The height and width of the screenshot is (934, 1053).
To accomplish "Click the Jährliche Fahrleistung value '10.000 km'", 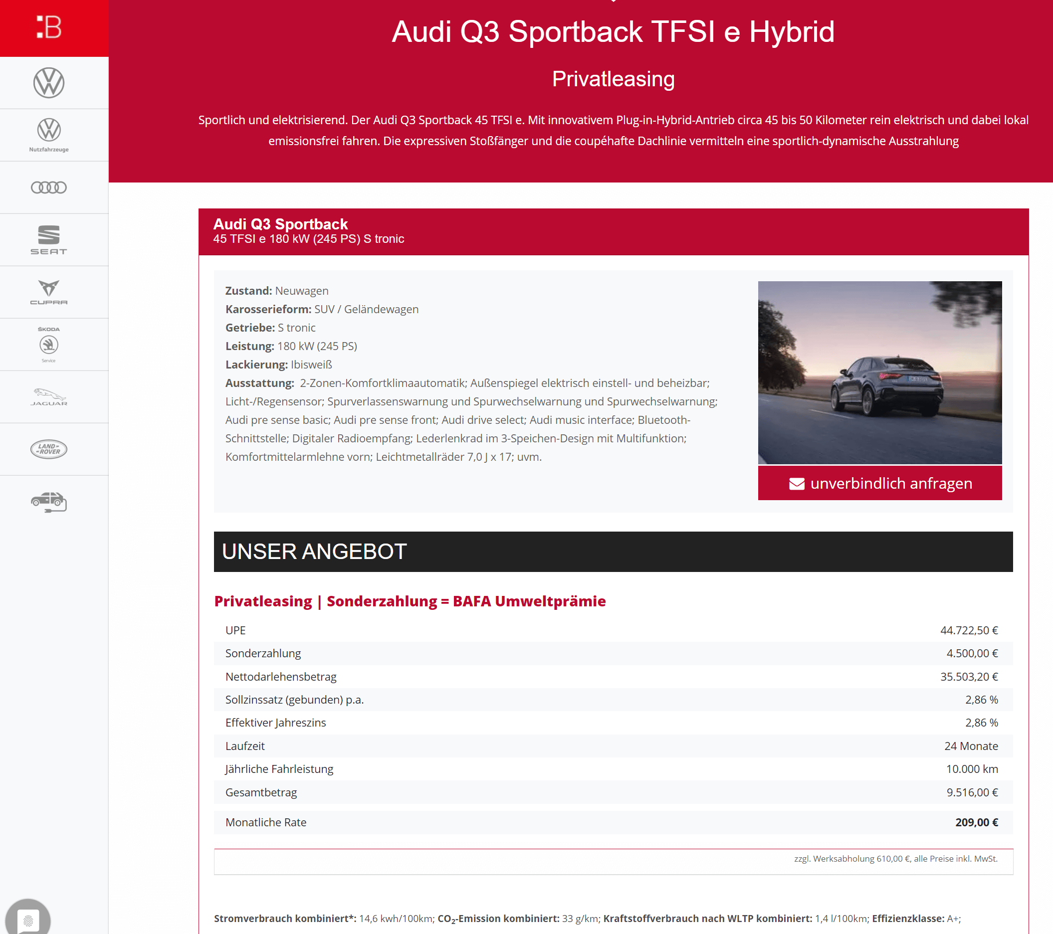I will [972, 769].
